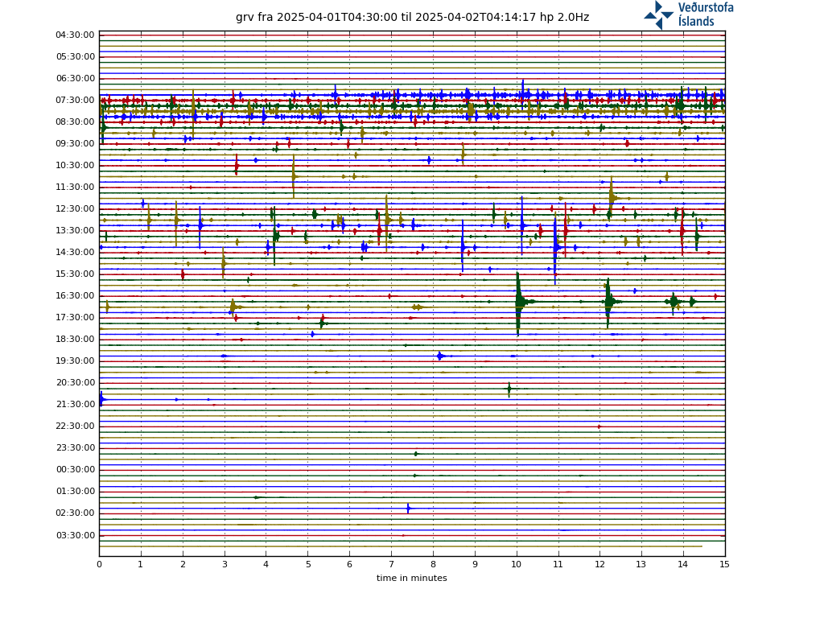Click the 22:30:00 time label
The width and height of the screenshot is (824, 618).
pos(75,426)
